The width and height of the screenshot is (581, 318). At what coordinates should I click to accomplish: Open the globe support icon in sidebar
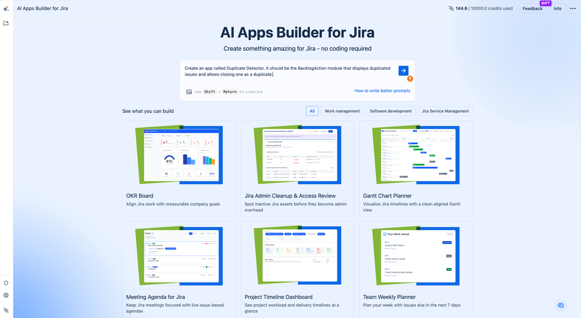tap(6, 295)
